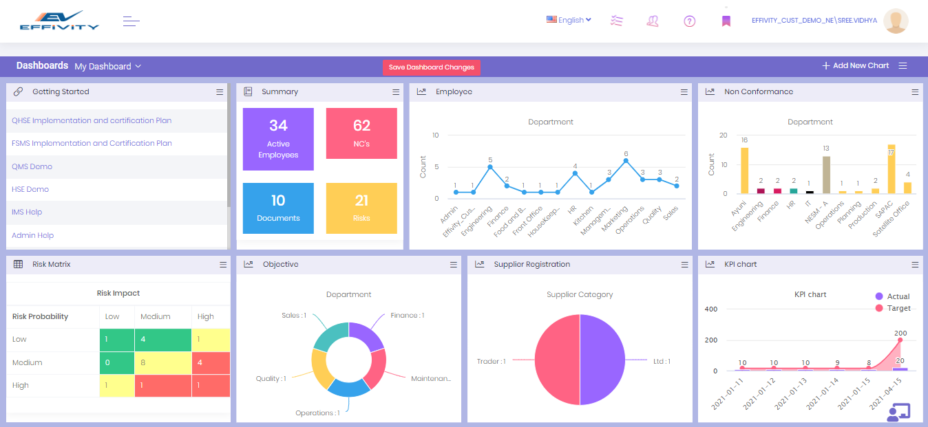Open the user profile avatar
The image size is (928, 427).
click(896, 21)
